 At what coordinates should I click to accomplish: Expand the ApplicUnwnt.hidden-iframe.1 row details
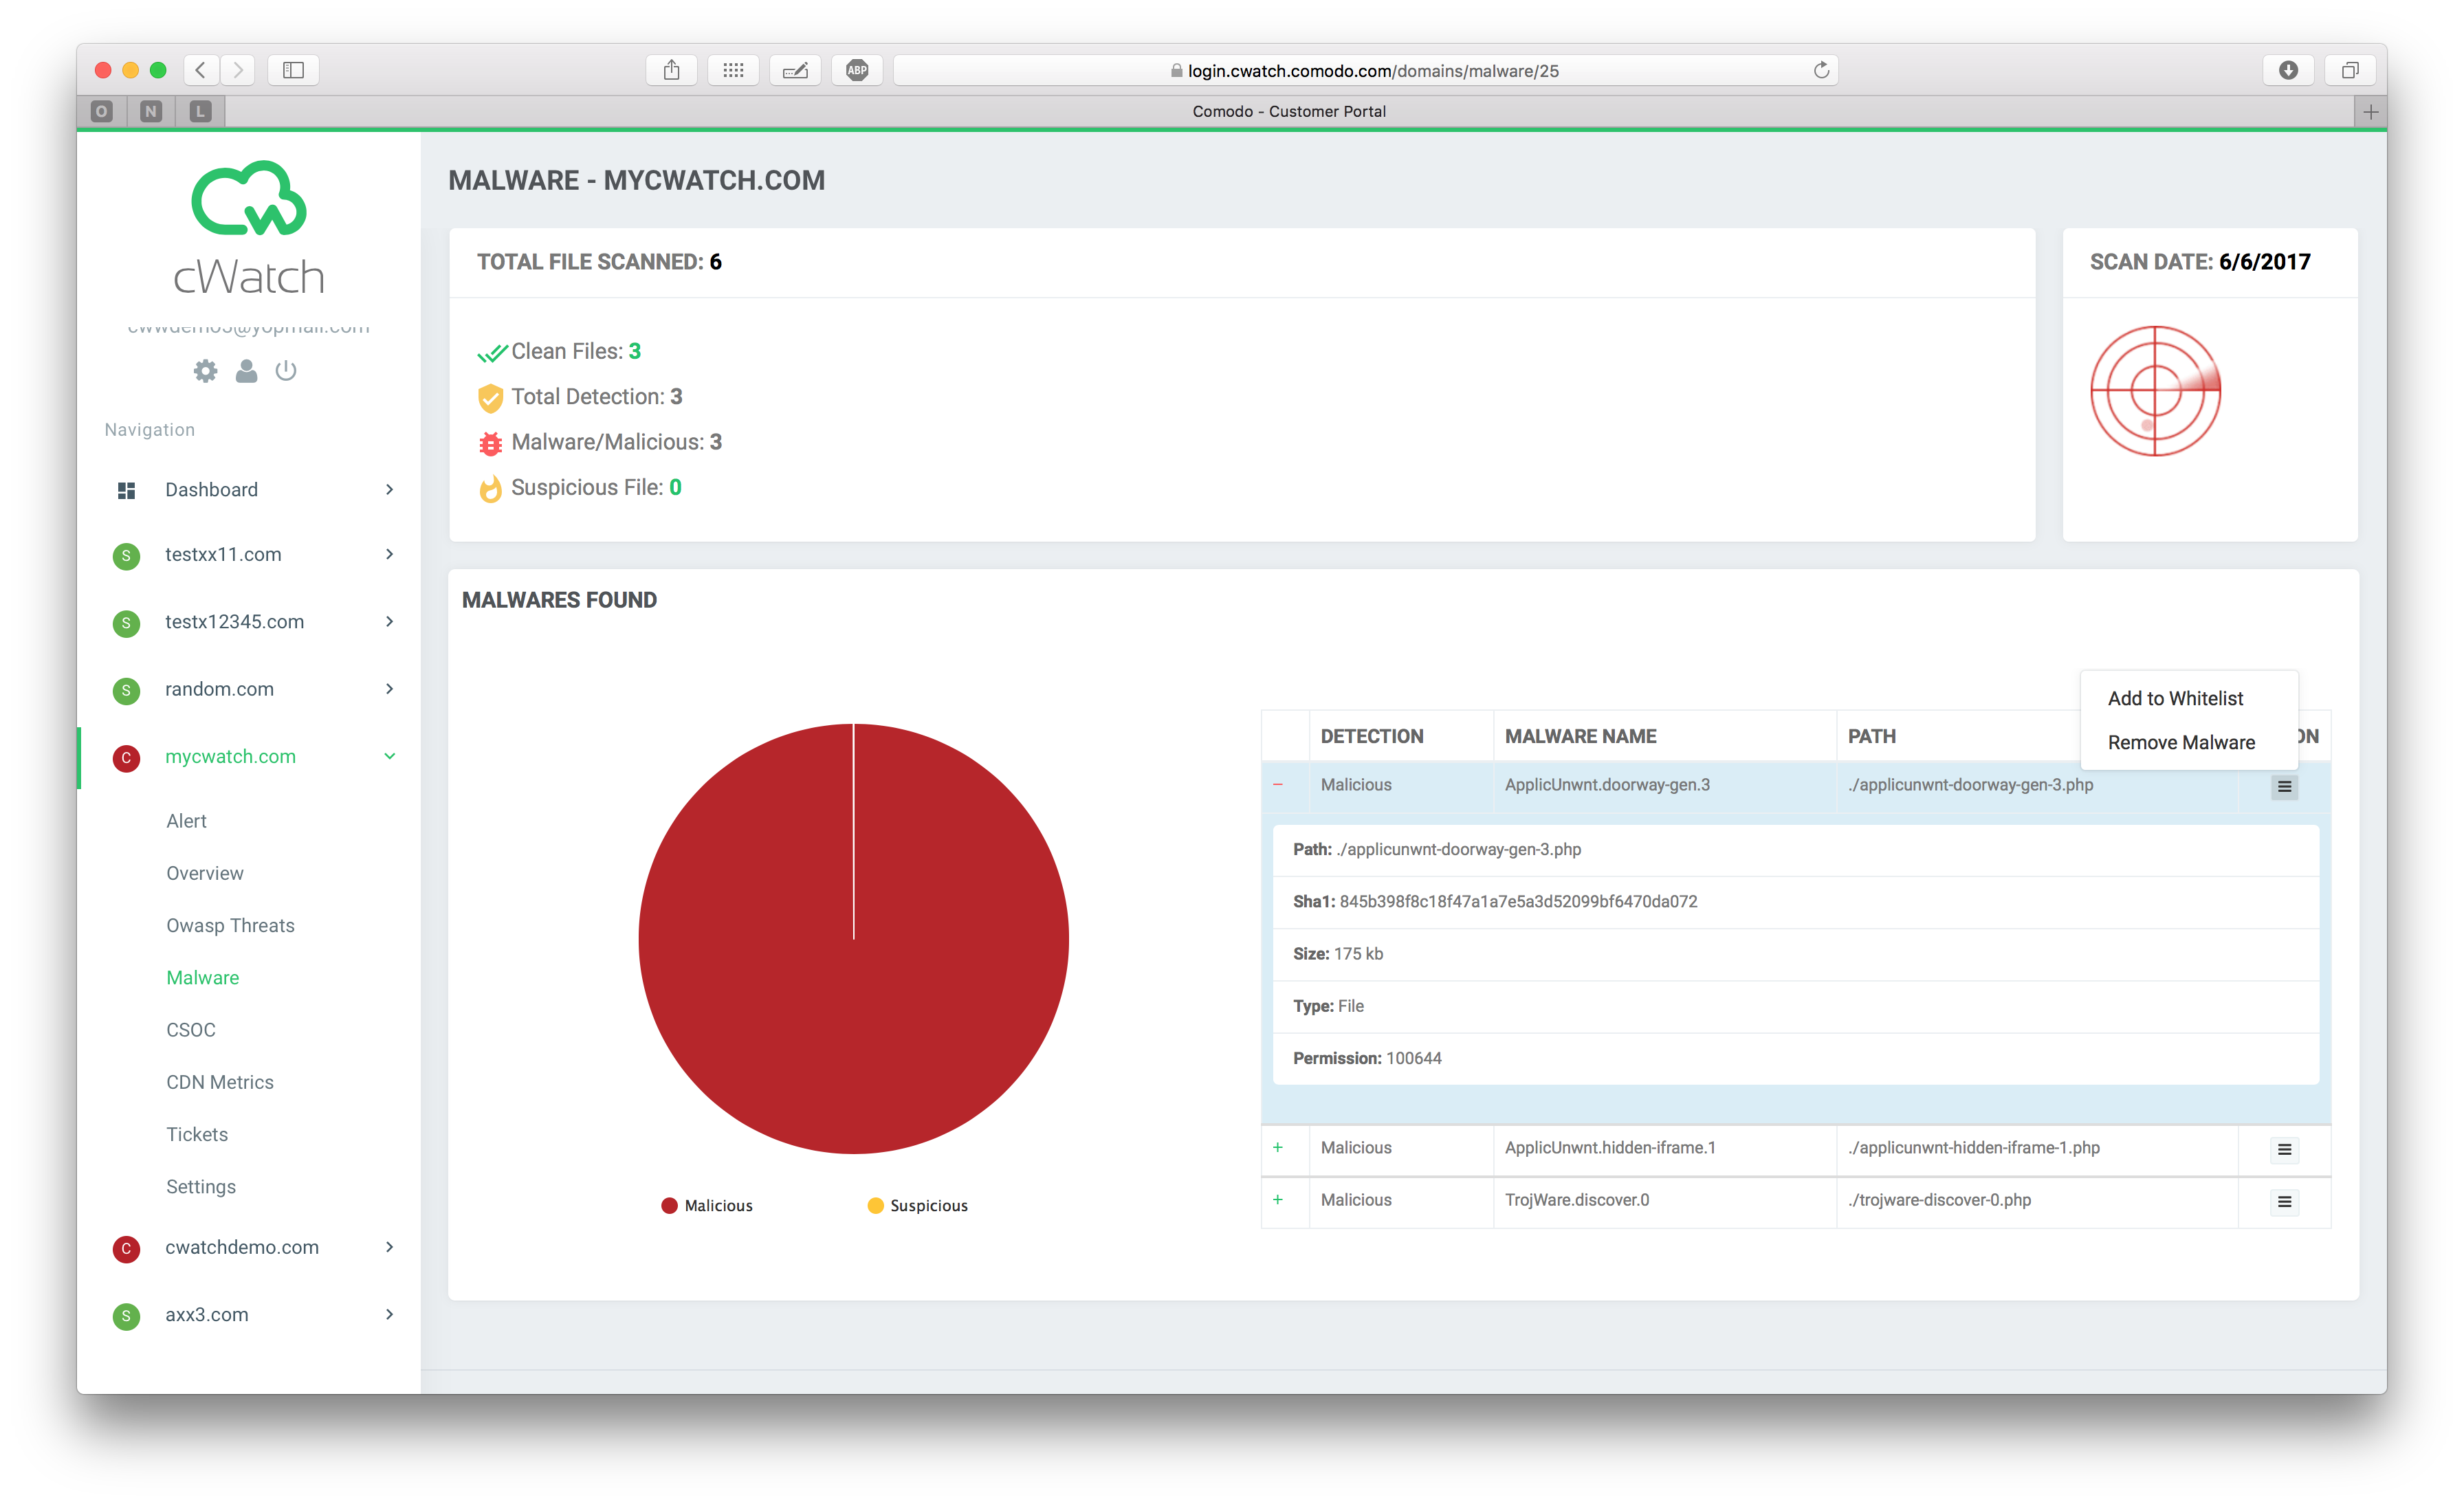pyautogui.click(x=1278, y=1147)
